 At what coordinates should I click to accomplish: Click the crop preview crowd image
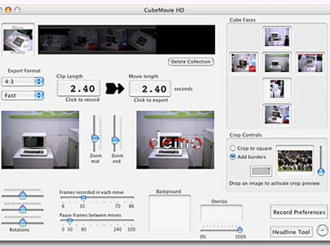click(x=295, y=161)
